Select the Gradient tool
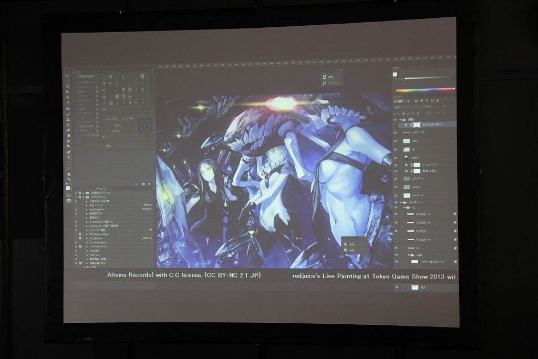This screenshot has height=359, width=538. point(68,136)
